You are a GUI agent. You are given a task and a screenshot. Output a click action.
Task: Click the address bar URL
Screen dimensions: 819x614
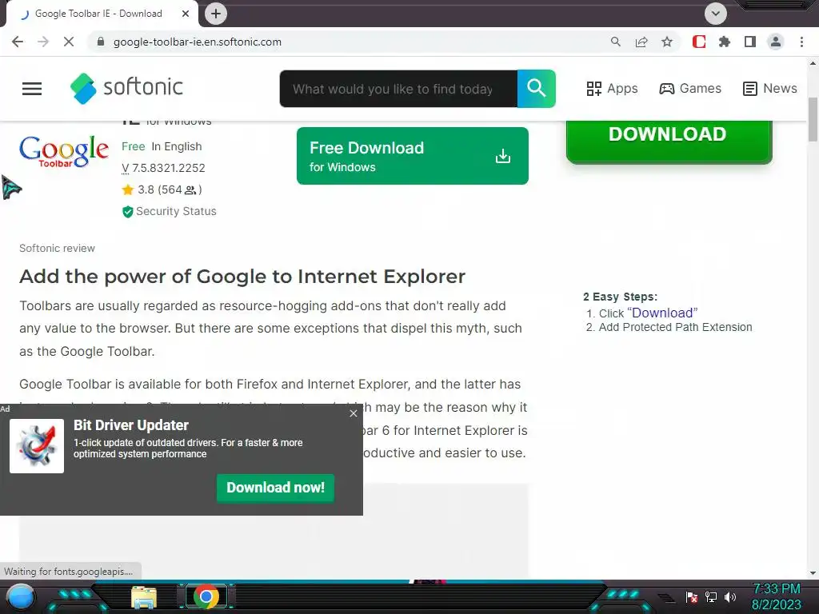coord(198,42)
